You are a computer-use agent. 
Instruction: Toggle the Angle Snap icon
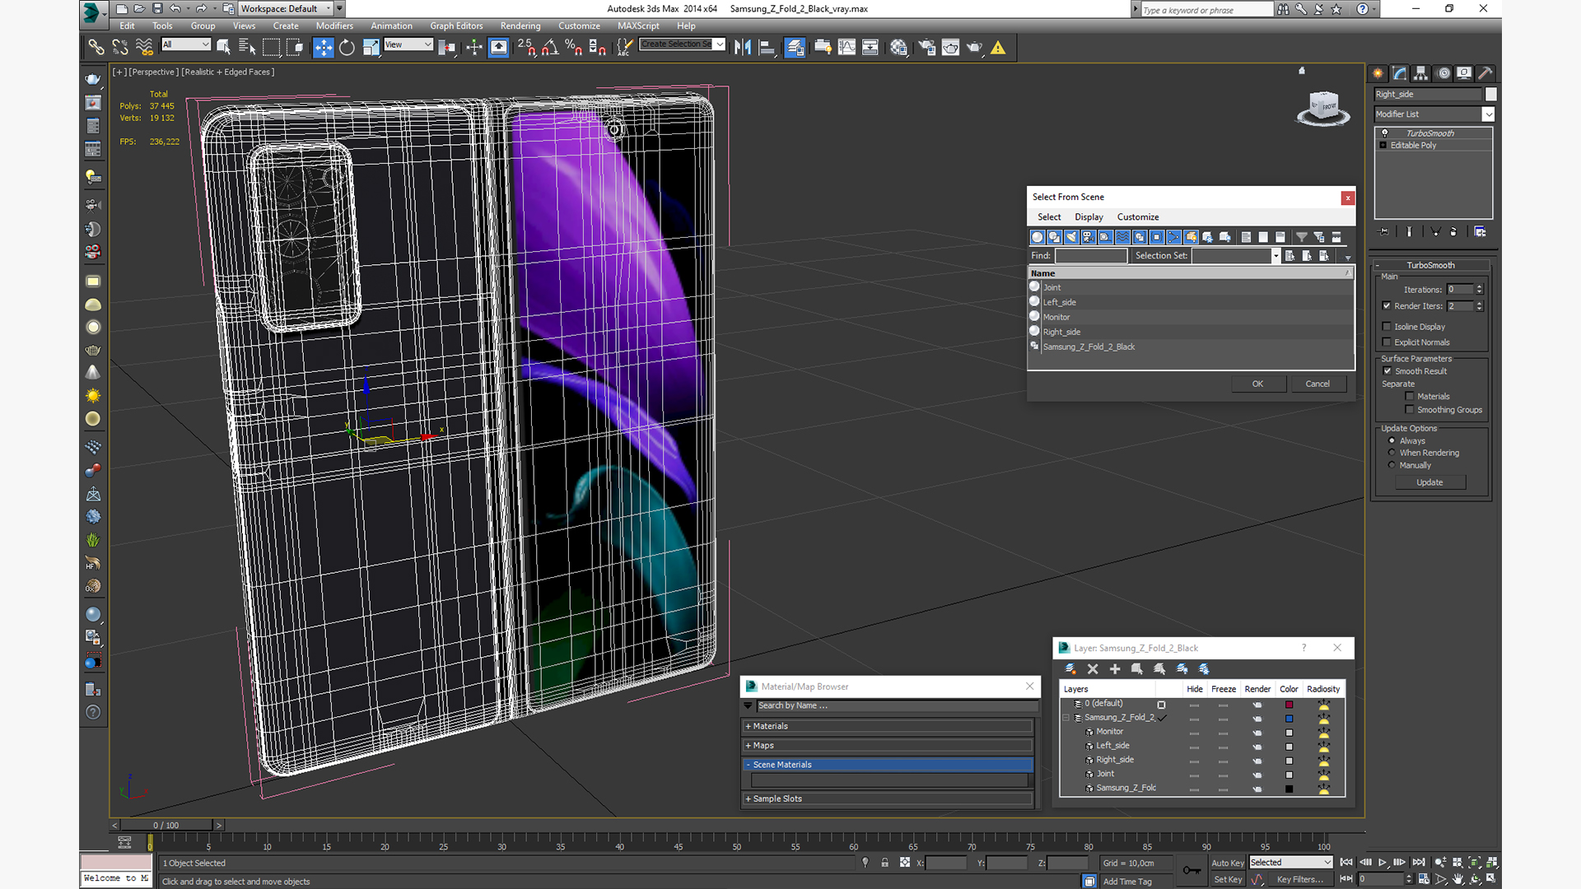550,48
